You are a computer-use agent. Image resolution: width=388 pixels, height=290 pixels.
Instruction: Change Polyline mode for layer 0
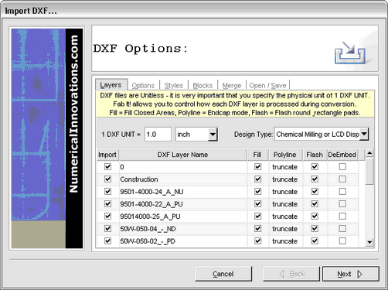[x=285, y=167]
